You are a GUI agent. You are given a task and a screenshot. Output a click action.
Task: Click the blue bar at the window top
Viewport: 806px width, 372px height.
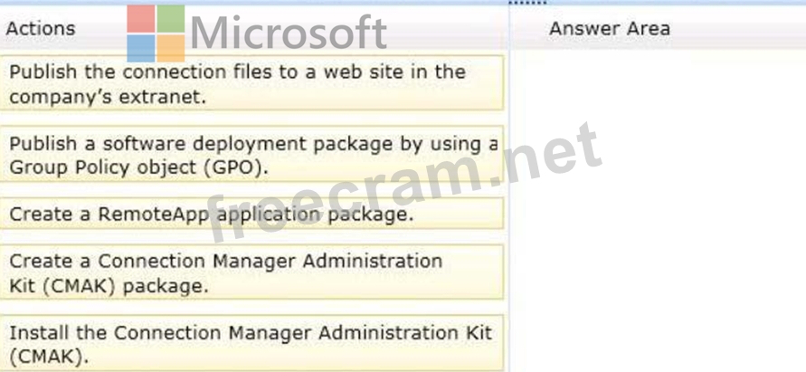[403, 3]
